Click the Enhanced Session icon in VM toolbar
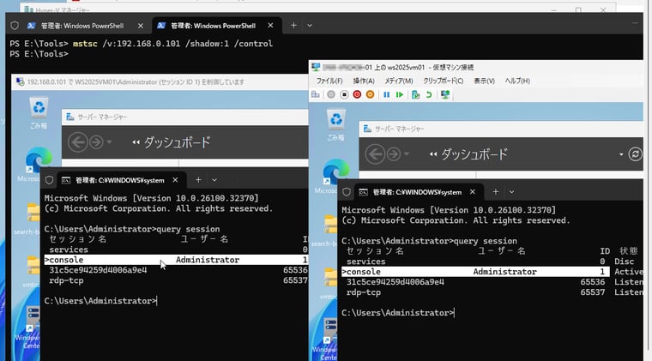652x361 pixels. 448,94
